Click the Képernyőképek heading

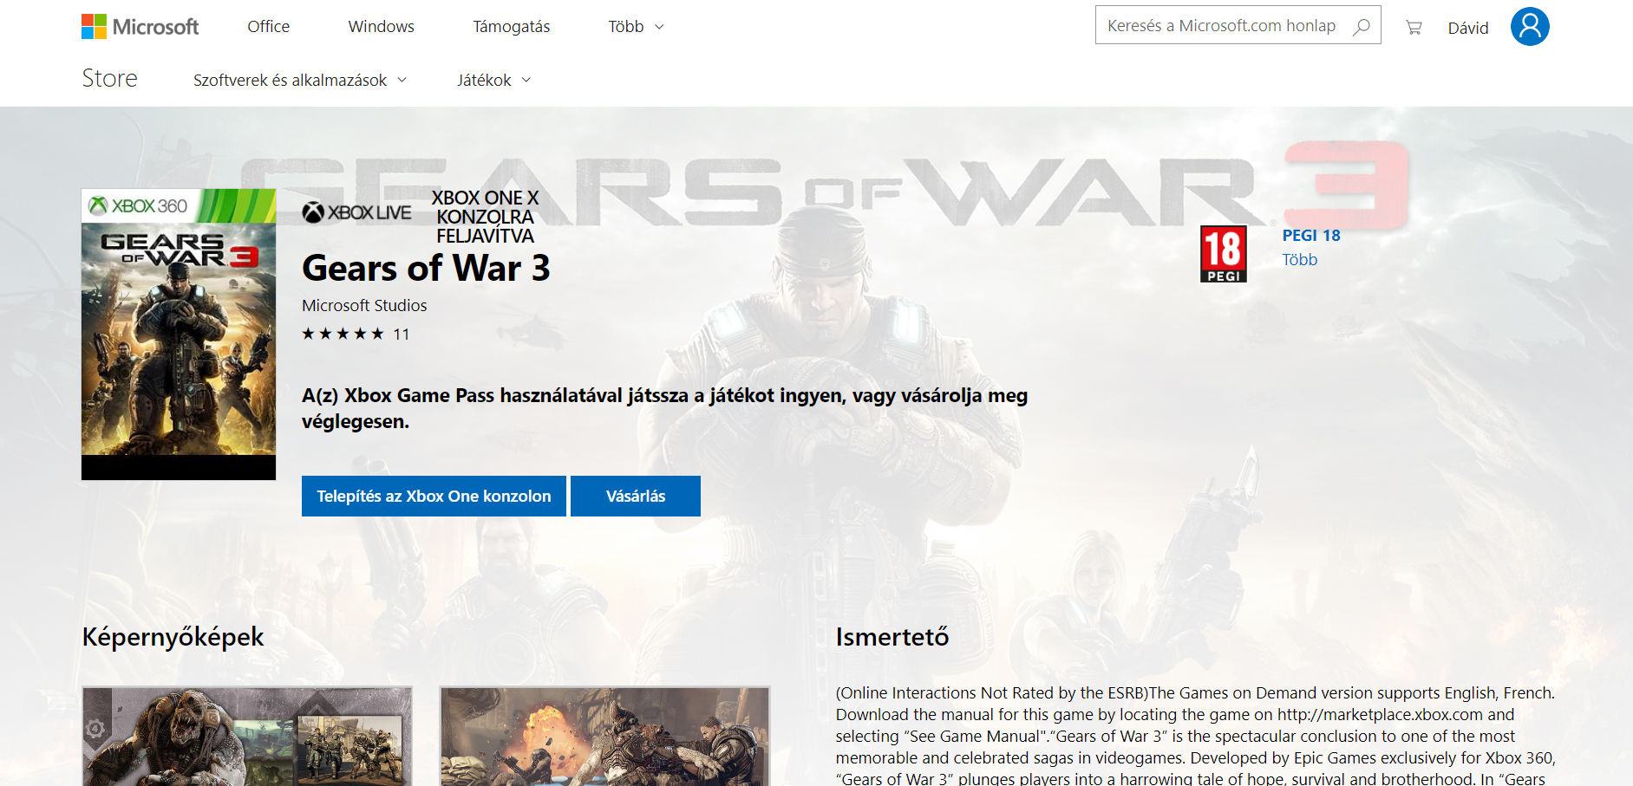173,637
